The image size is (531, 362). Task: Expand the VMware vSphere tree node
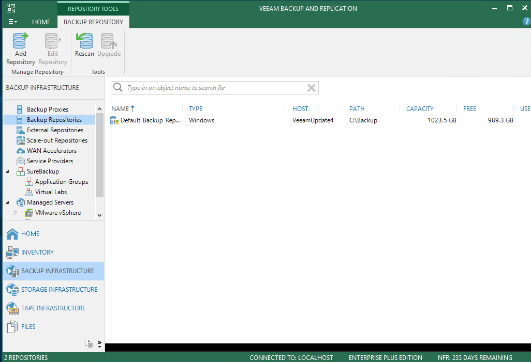(x=16, y=213)
